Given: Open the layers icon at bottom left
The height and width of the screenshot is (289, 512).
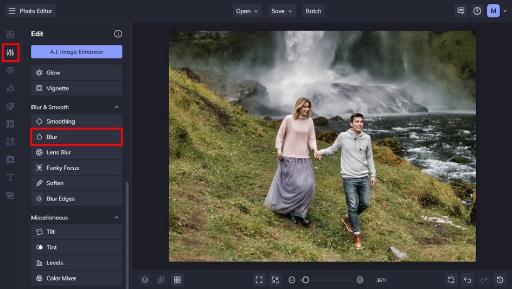Looking at the screenshot, I should [x=145, y=280].
